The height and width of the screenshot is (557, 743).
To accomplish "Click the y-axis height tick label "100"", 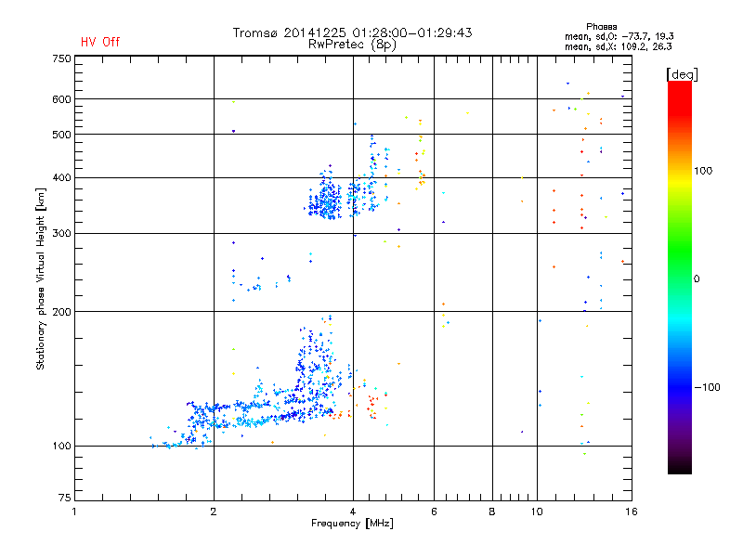I will (x=61, y=447).
